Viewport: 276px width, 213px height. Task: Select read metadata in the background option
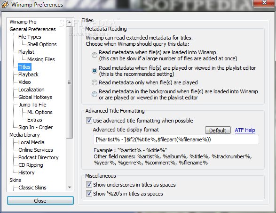point(95,94)
